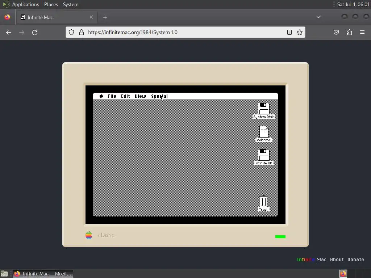Open the Donate link
Image resolution: width=371 pixels, height=278 pixels.
pos(356,259)
